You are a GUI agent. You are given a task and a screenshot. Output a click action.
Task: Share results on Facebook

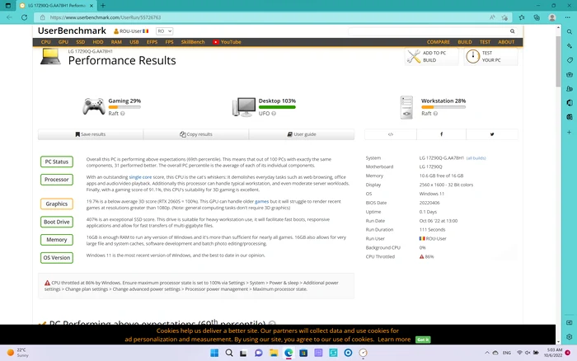[x=441, y=134]
